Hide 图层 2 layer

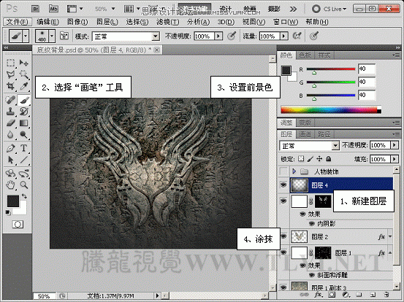(x=283, y=236)
